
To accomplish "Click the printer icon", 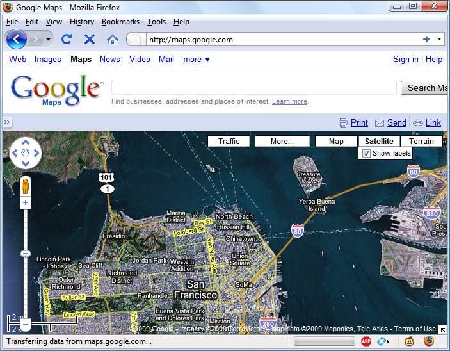I will point(343,123).
